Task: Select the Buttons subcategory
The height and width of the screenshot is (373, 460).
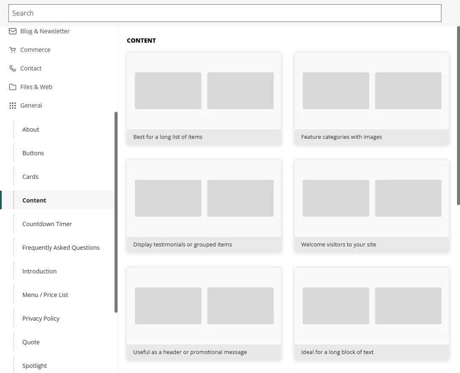Action: pyautogui.click(x=33, y=153)
